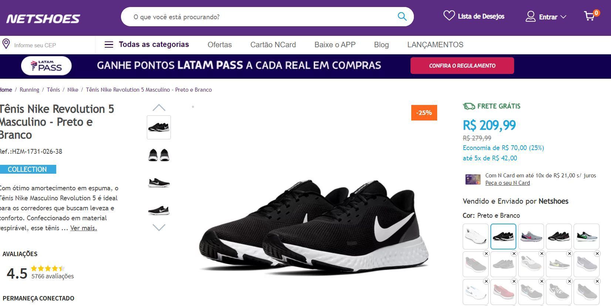The image size is (611, 306).
Task: Click the CEP location pin icon
Action: 6,44
